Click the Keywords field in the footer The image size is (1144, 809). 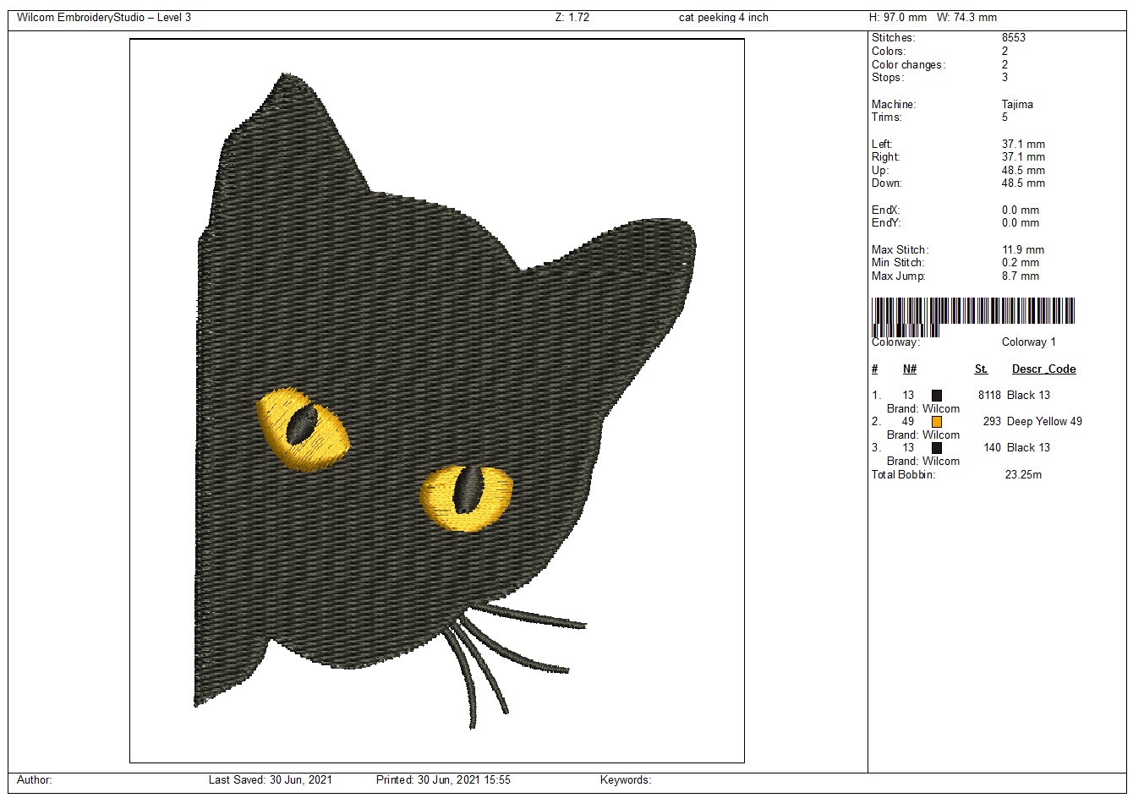point(625,780)
